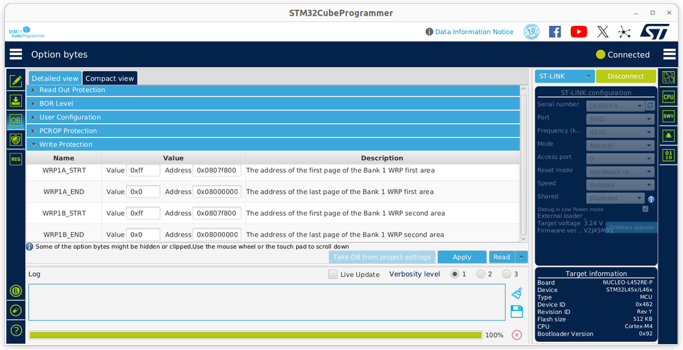Clear the log with broom icon
683x350 pixels.
coord(517,293)
